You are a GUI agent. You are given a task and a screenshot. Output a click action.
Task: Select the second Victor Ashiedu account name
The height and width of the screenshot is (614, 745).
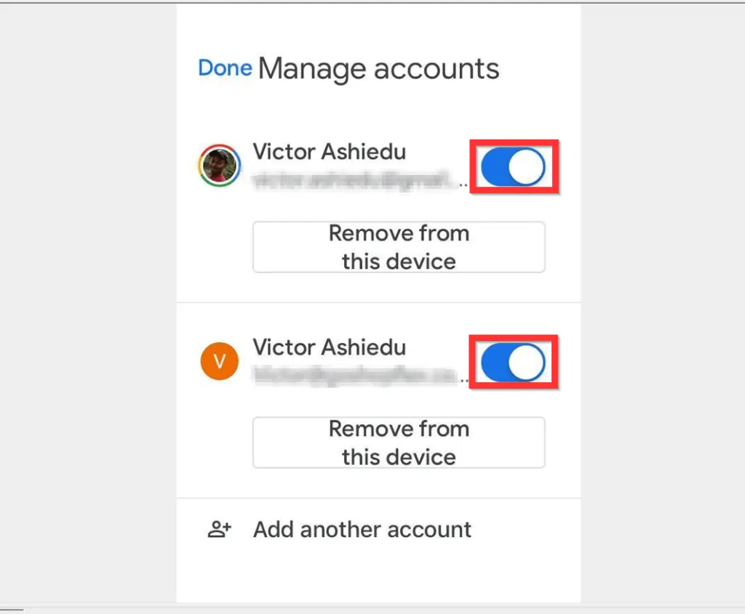(329, 347)
